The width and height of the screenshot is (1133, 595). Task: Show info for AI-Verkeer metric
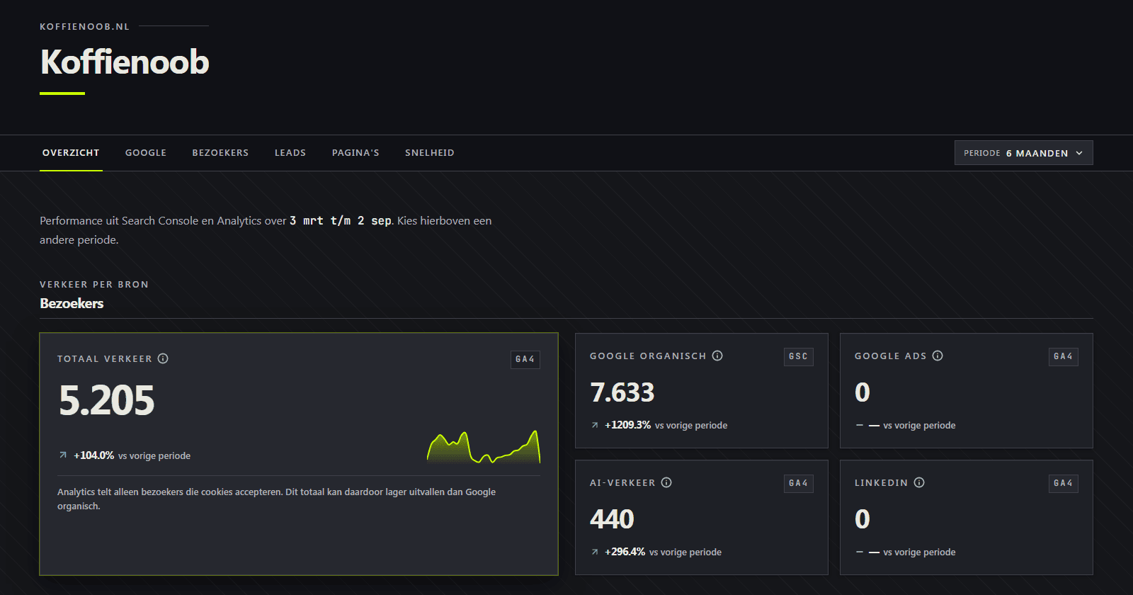(666, 482)
